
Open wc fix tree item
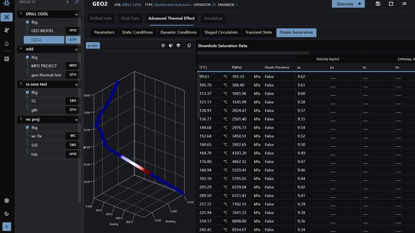37,136
